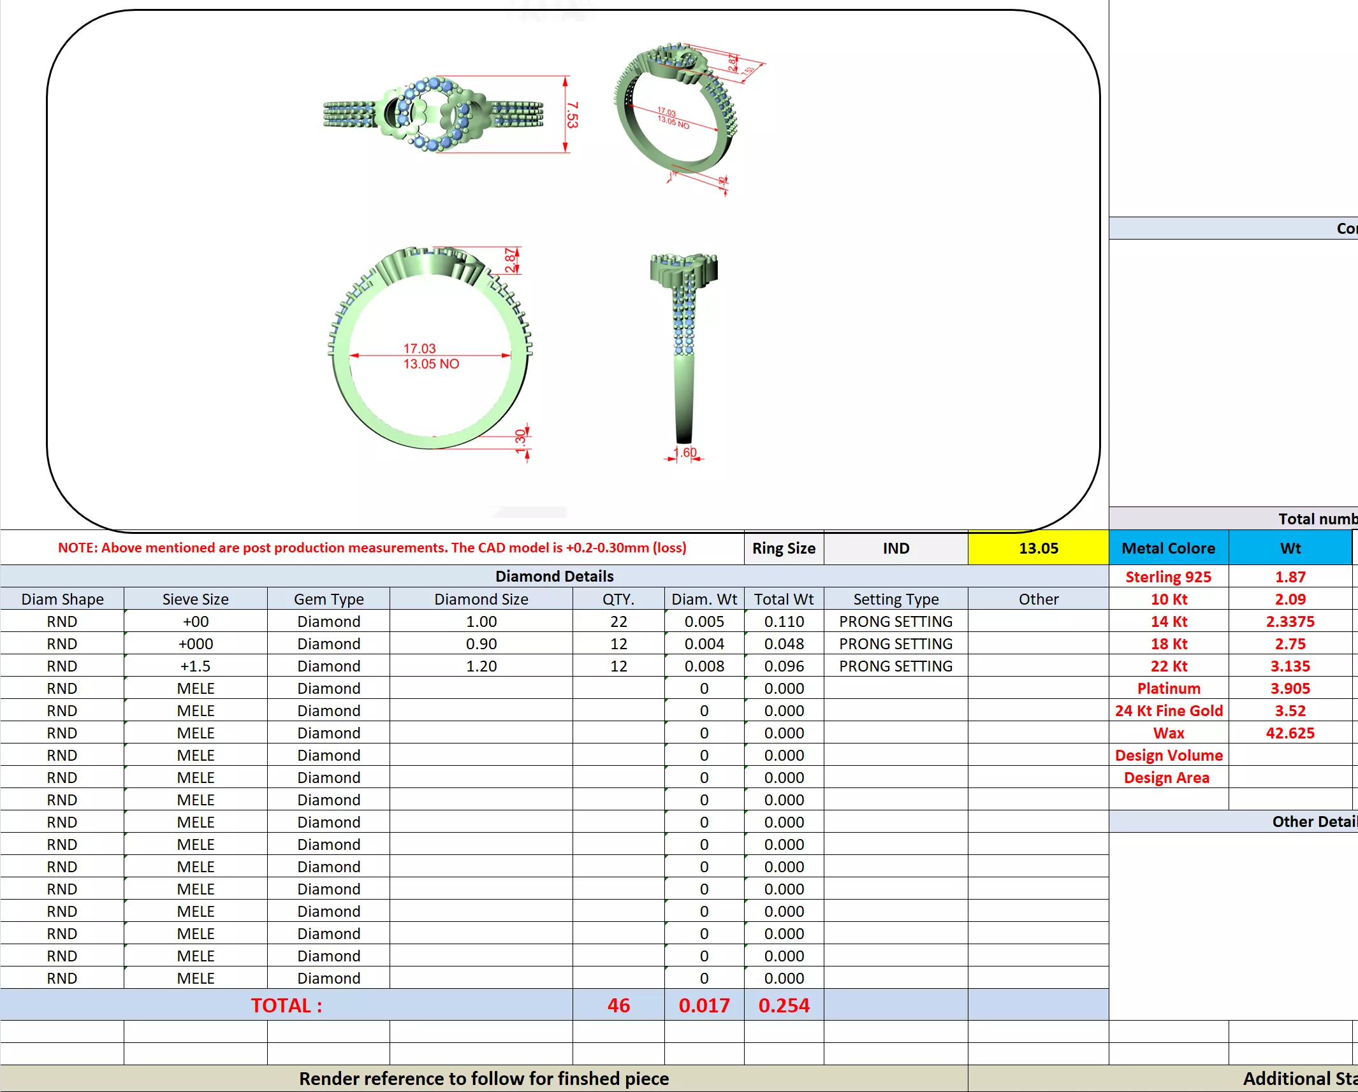1358x1092 pixels.
Task: Select Diamond Size cell 1.20
Action: tap(481, 666)
